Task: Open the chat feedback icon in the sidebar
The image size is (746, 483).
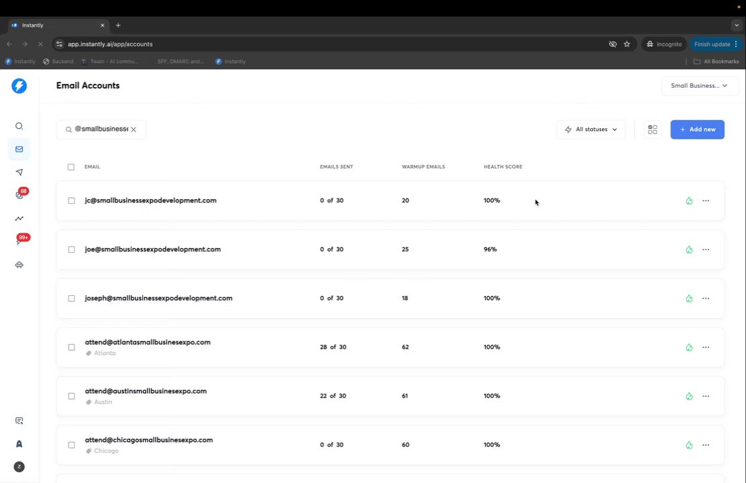Action: tap(19, 421)
